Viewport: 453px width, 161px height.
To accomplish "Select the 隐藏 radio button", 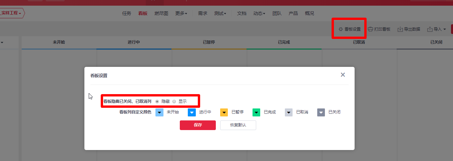I will click(157, 101).
